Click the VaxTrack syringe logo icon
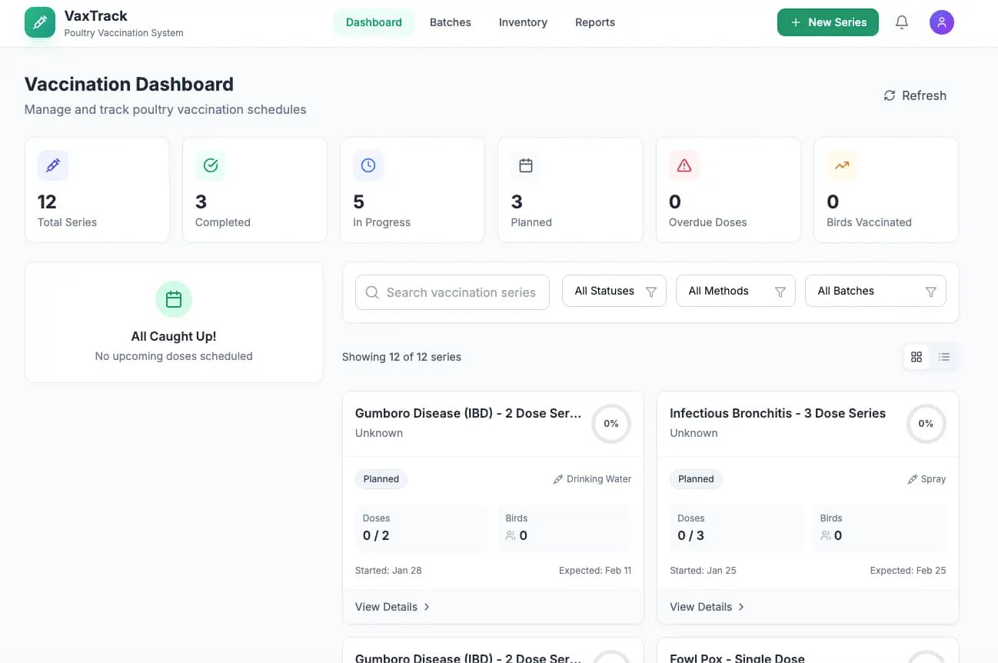998x663 pixels. click(x=40, y=22)
